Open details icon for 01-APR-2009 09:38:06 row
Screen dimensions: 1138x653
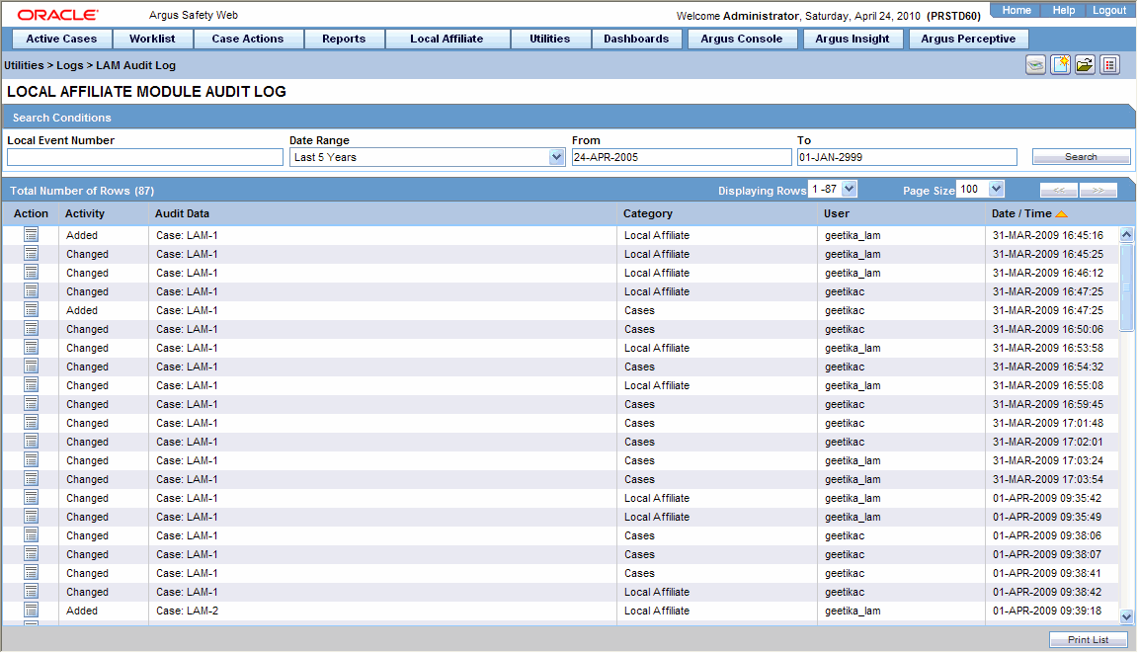[x=31, y=534]
